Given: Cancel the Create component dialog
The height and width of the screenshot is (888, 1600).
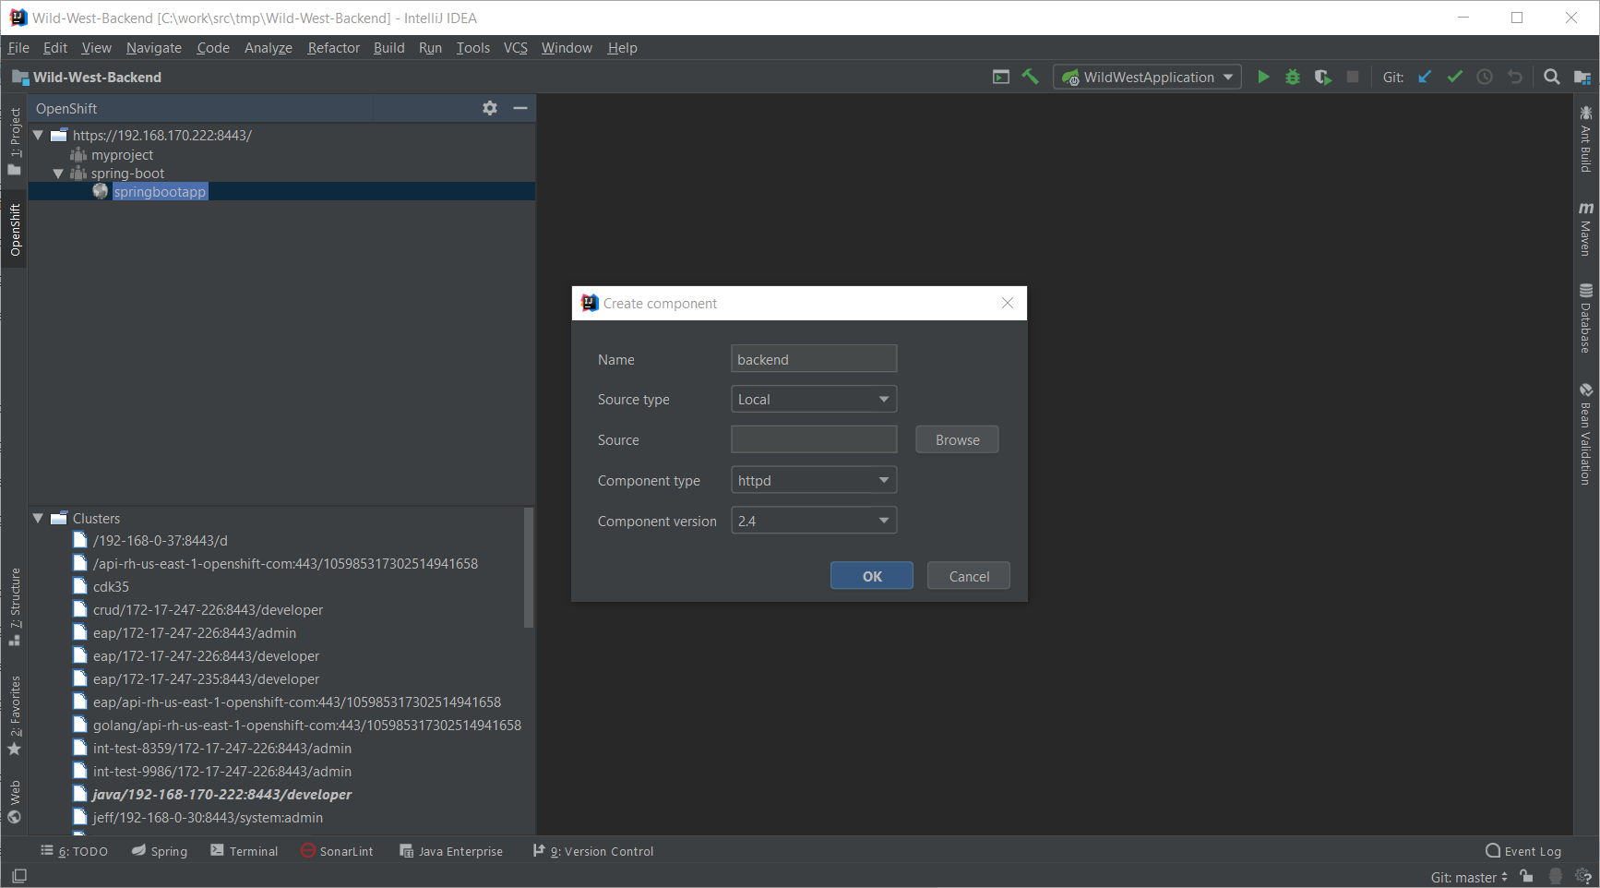Looking at the screenshot, I should (x=969, y=576).
